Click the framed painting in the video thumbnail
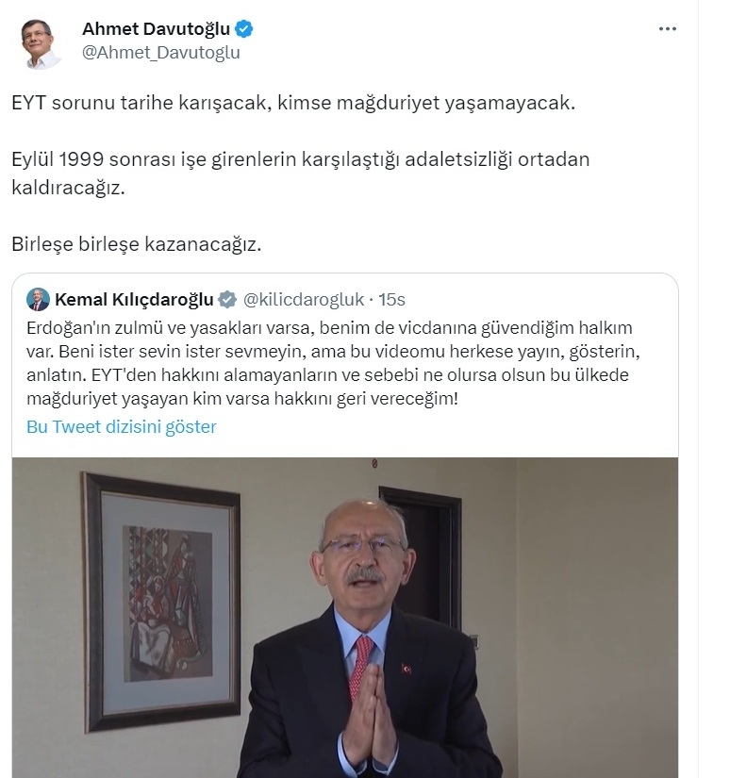Viewport: 730px width, 778px height. 161,601
